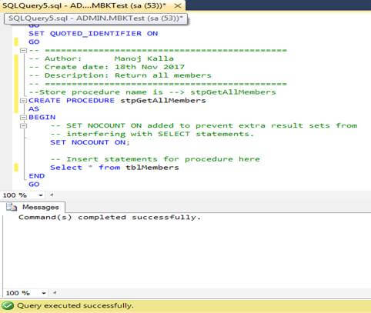371x313 pixels.
Task: Click the 'SET NOCOUNT ON;' statement
Action: click(x=90, y=142)
